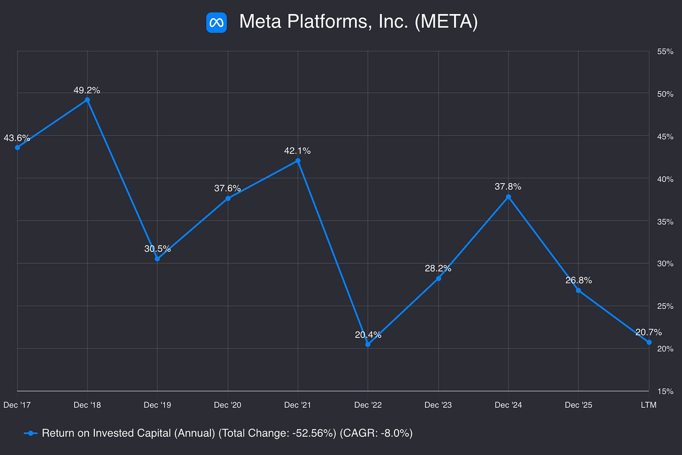
Task: Click the 15% y-axis label
Action: click(665, 391)
